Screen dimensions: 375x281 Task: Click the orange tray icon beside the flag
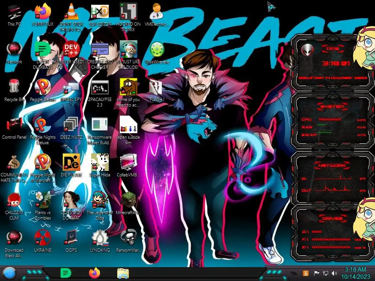click(x=306, y=273)
